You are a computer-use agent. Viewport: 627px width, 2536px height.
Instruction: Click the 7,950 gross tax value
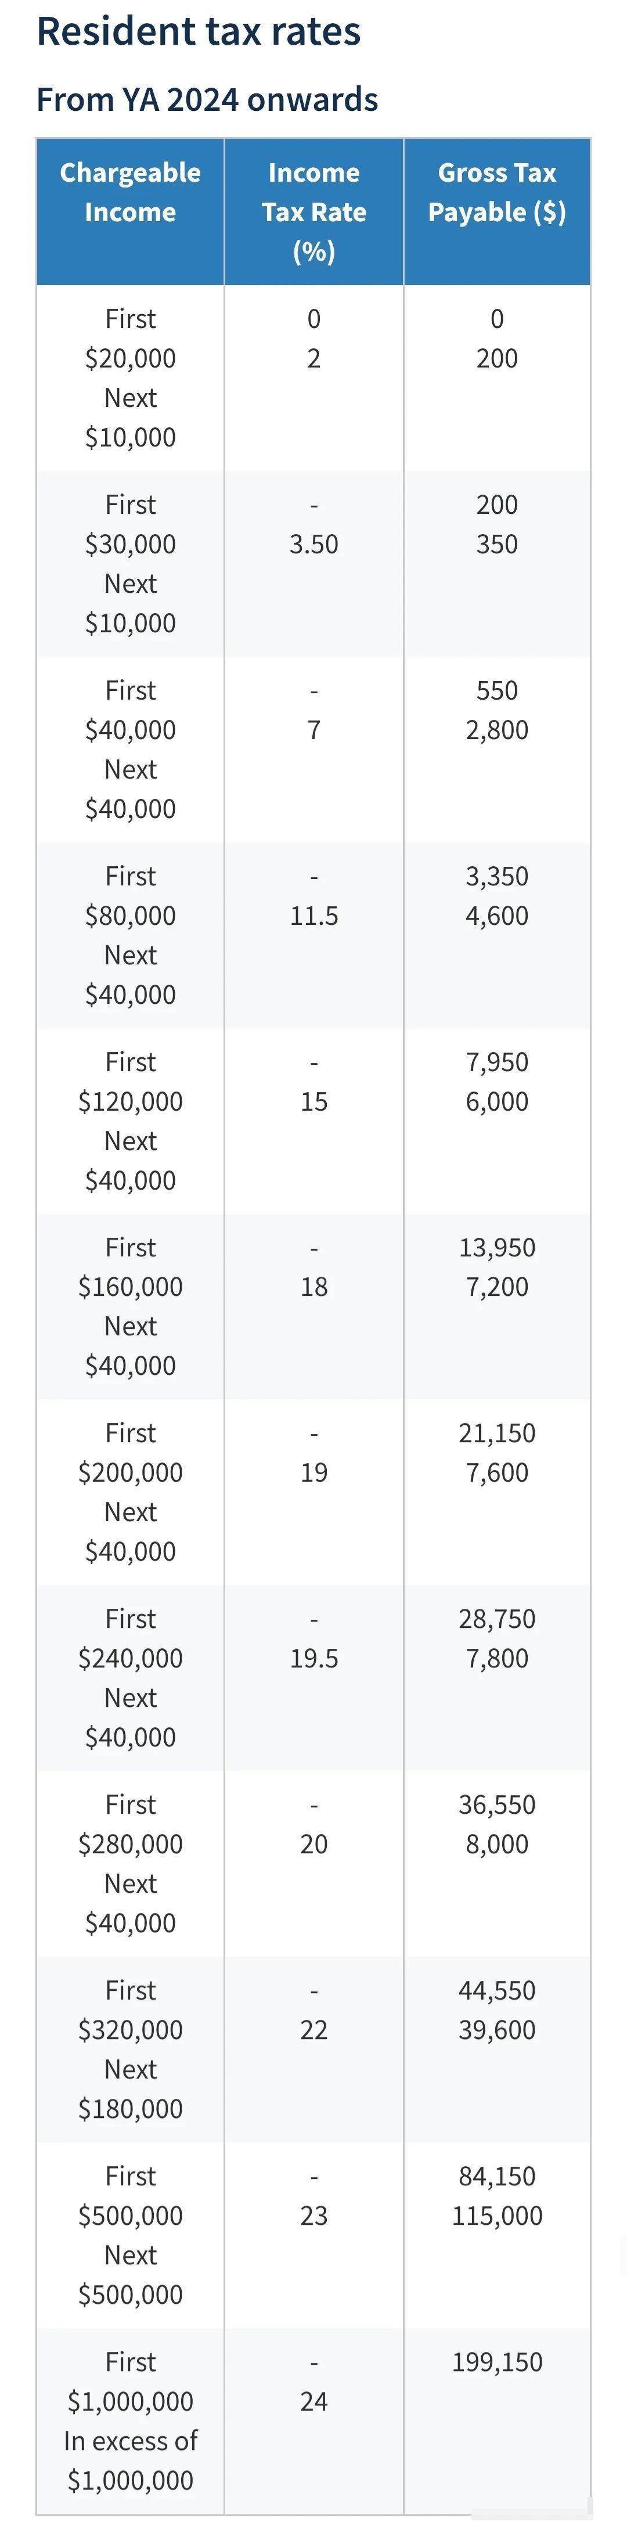(x=497, y=1062)
